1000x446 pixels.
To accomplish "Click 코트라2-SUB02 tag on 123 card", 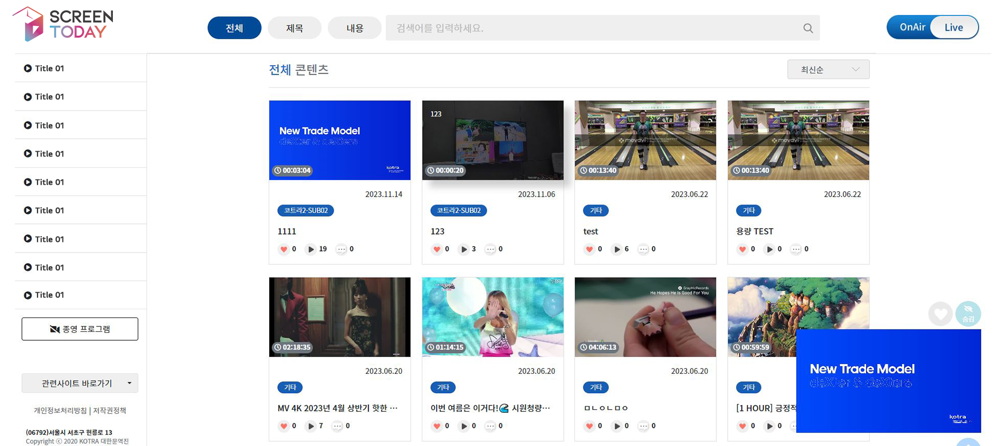I will click(459, 210).
